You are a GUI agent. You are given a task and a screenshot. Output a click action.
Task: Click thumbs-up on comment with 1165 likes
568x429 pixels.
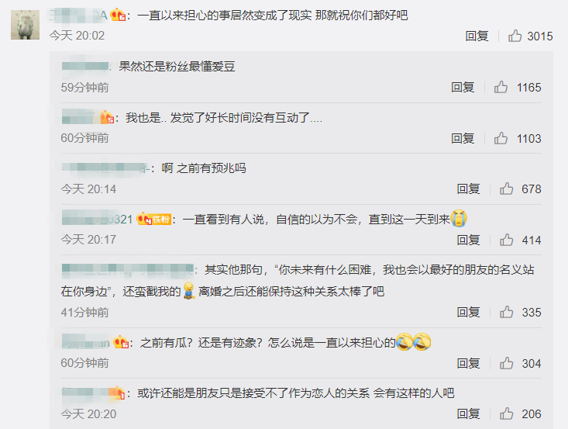pos(501,87)
